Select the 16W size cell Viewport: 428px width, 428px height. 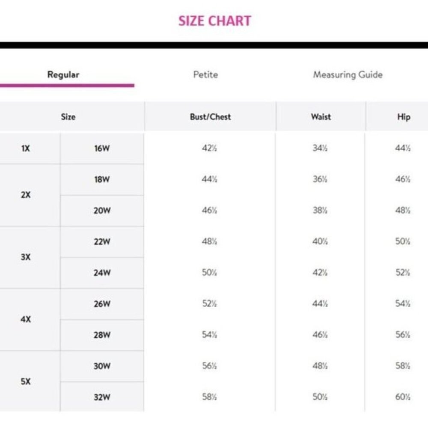(102, 149)
